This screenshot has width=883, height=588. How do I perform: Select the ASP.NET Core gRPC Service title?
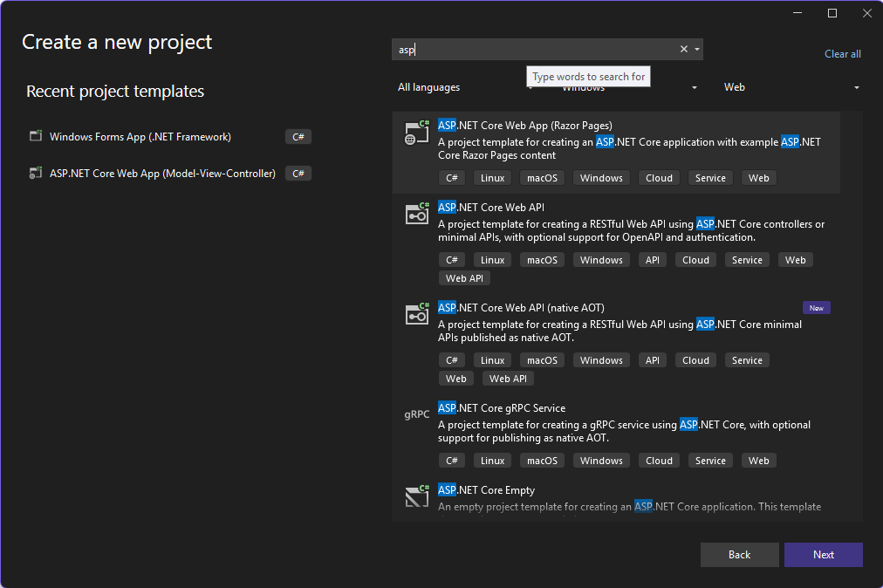tap(502, 407)
